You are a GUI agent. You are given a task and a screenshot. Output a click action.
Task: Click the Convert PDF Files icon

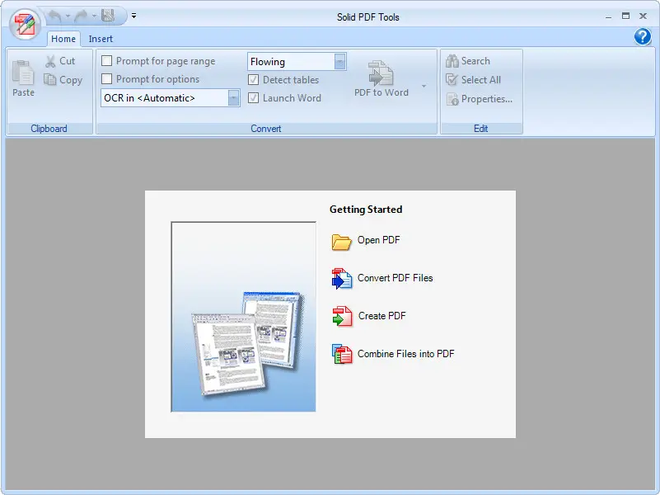[x=341, y=279]
